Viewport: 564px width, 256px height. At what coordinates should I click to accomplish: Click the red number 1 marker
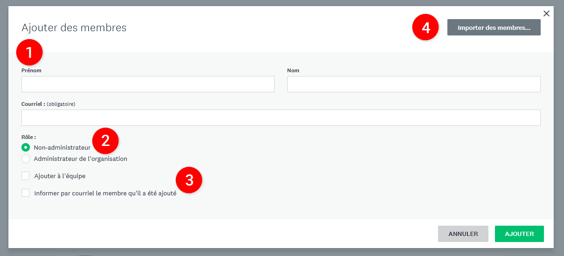coord(29,52)
